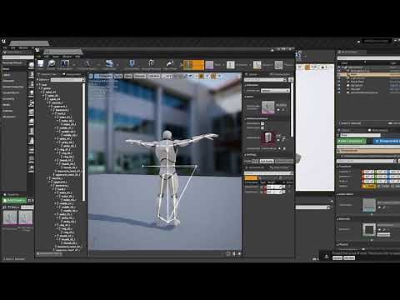Click green Add New button in Content Browser

click(x=14, y=200)
